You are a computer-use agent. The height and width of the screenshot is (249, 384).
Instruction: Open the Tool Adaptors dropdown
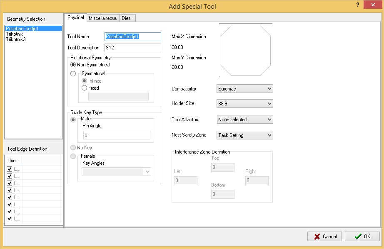pyautogui.click(x=245, y=120)
